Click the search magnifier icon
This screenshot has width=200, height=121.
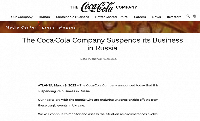point(188,16)
